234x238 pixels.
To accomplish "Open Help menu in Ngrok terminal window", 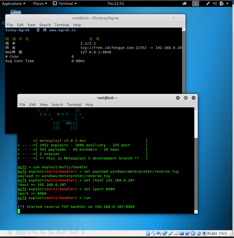I will point(77,25).
